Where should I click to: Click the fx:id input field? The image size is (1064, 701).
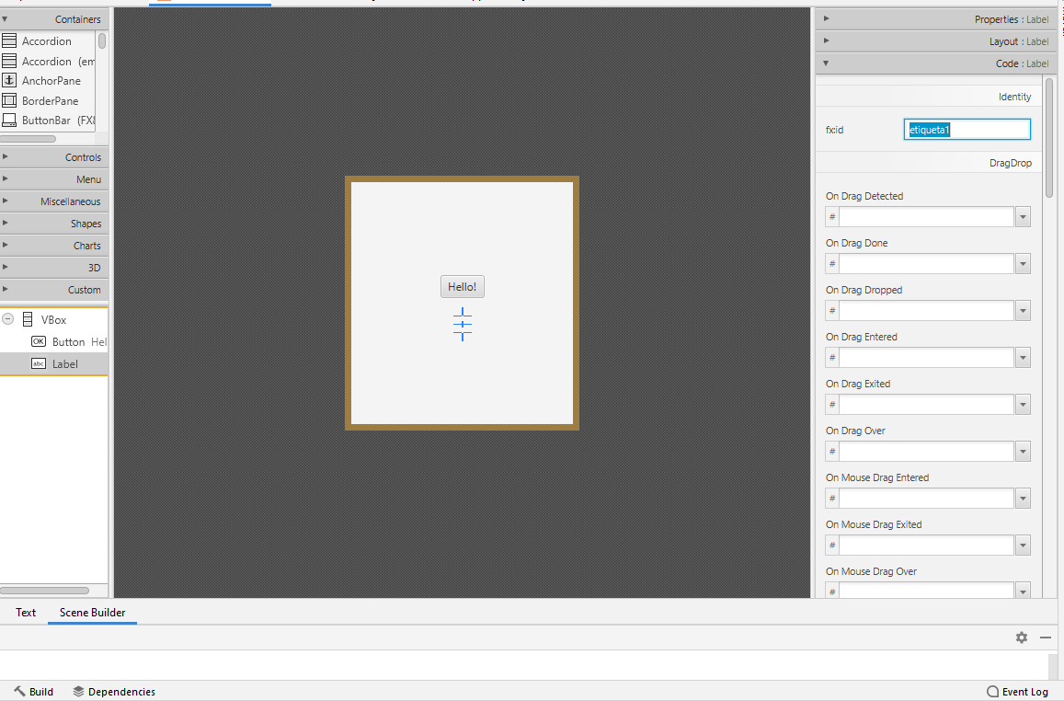pos(967,130)
